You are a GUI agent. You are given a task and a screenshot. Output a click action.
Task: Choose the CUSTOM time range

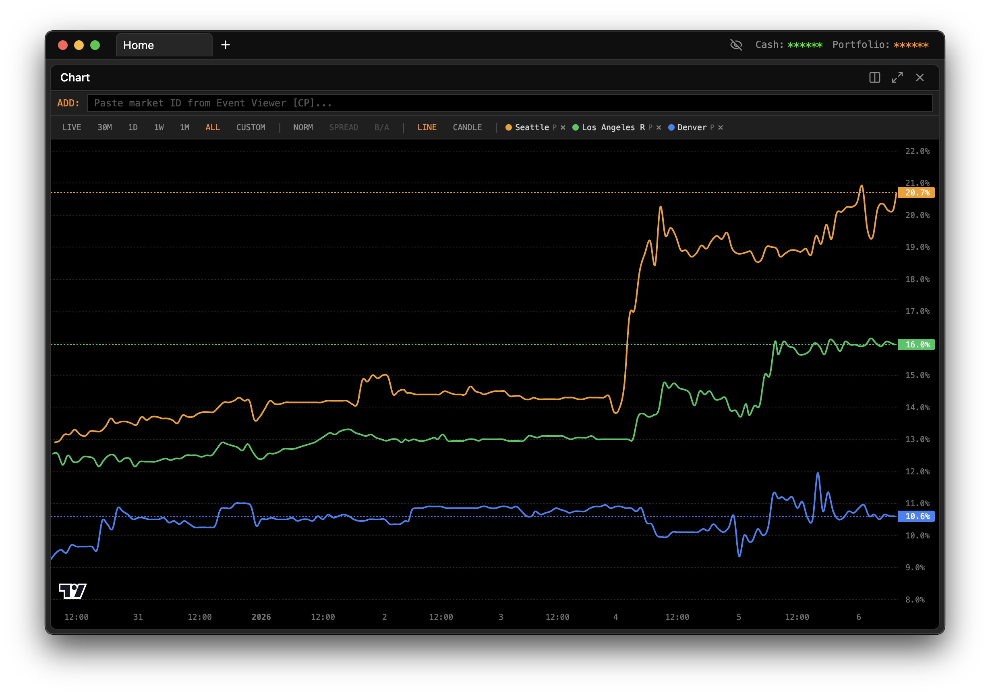(x=251, y=128)
